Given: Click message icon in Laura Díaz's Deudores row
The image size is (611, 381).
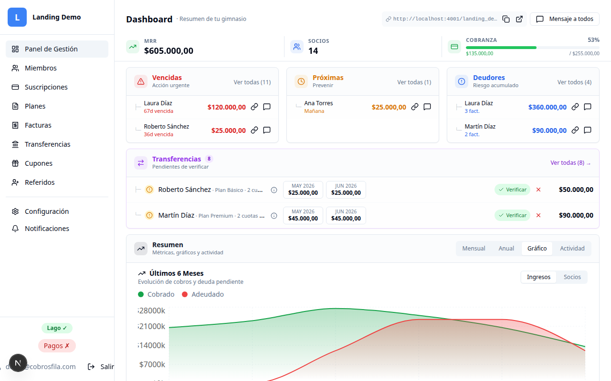Looking at the screenshot, I should (588, 107).
